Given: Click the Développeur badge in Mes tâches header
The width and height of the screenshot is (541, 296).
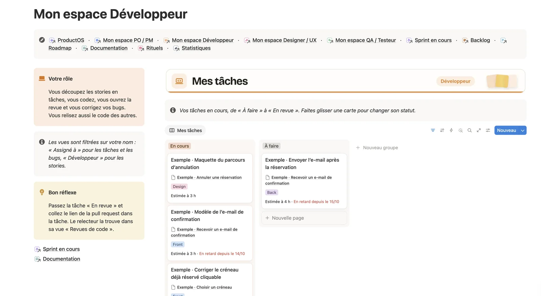Looking at the screenshot, I should pos(455,81).
